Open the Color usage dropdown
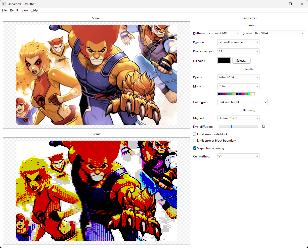The width and height of the screenshot is (308, 248). click(x=243, y=102)
